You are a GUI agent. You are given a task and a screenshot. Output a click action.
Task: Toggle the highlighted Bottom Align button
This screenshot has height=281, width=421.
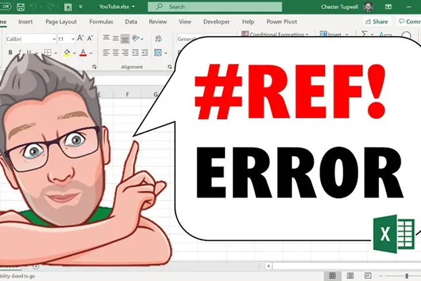(x=125, y=39)
